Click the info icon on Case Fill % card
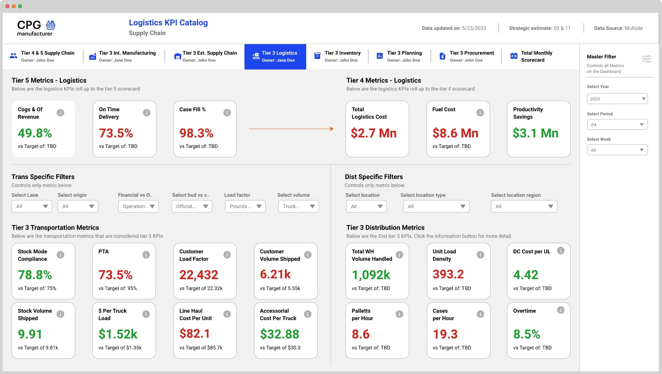This screenshot has width=662, height=374. click(227, 112)
